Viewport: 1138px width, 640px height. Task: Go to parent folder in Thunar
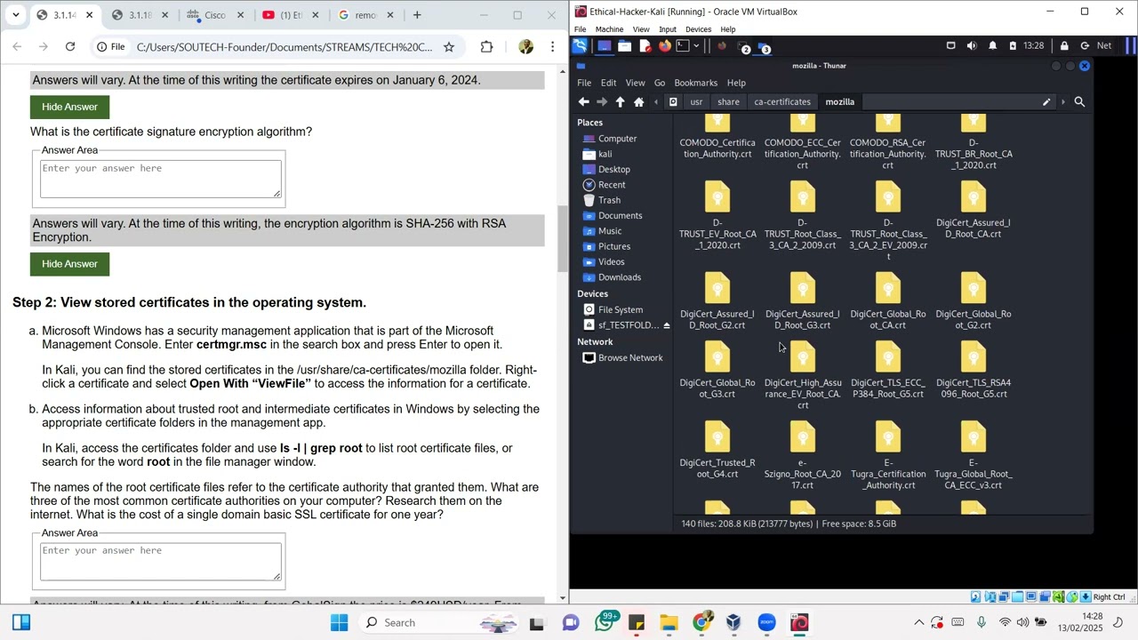click(x=621, y=102)
